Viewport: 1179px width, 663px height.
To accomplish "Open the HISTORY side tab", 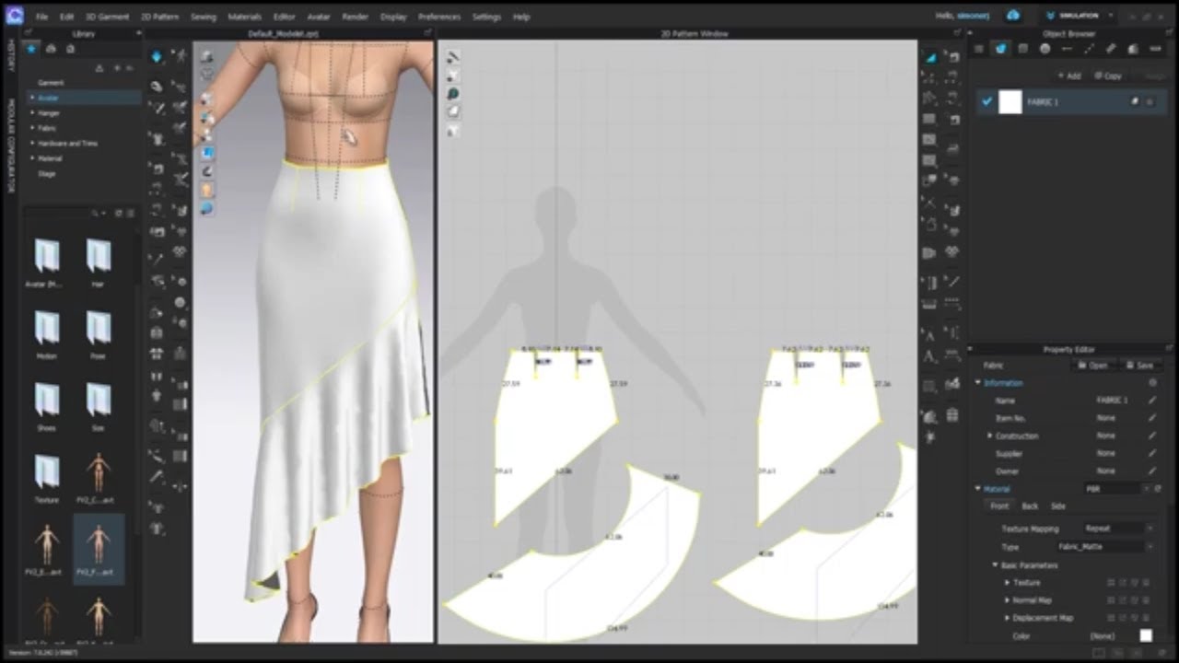I will pos(10,55).
